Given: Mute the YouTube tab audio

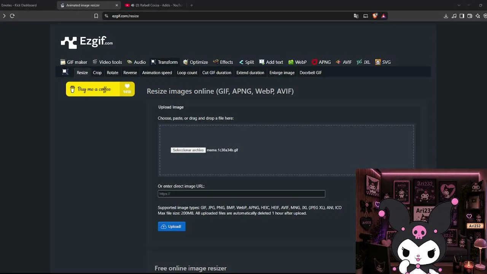Looking at the screenshot, I should pos(132,5).
